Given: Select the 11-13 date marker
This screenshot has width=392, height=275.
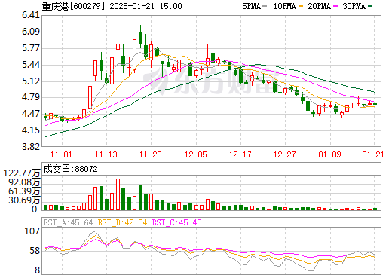Looking at the screenshot, I should click(x=106, y=154).
